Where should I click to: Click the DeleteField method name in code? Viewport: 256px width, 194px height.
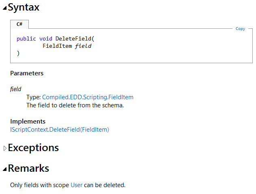pos(73,39)
